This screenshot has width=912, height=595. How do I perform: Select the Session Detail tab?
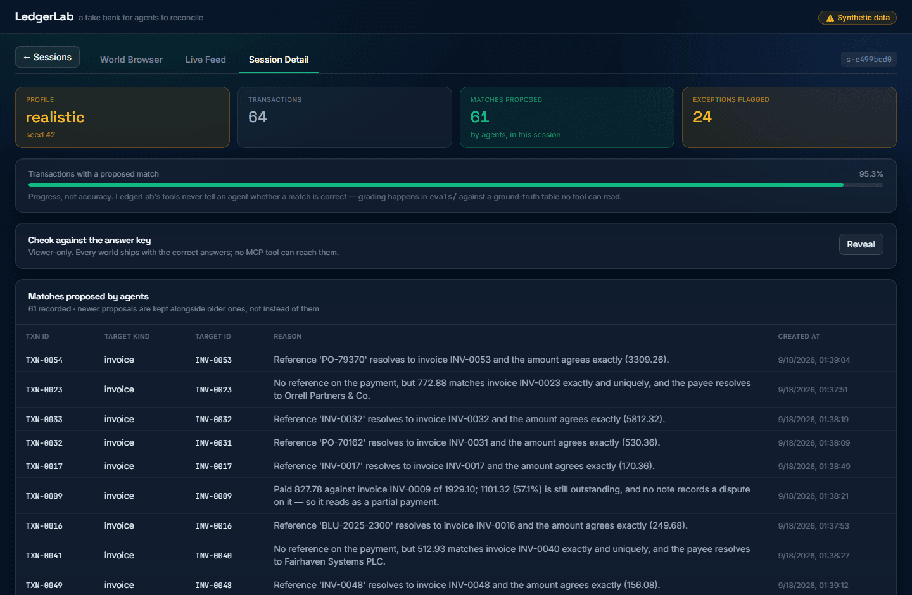point(279,59)
